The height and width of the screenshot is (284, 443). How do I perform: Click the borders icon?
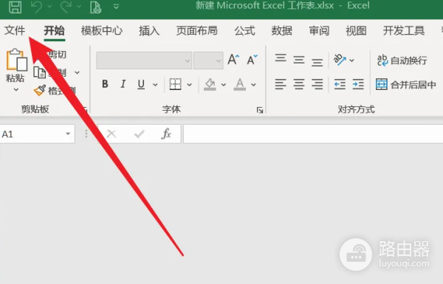click(175, 84)
